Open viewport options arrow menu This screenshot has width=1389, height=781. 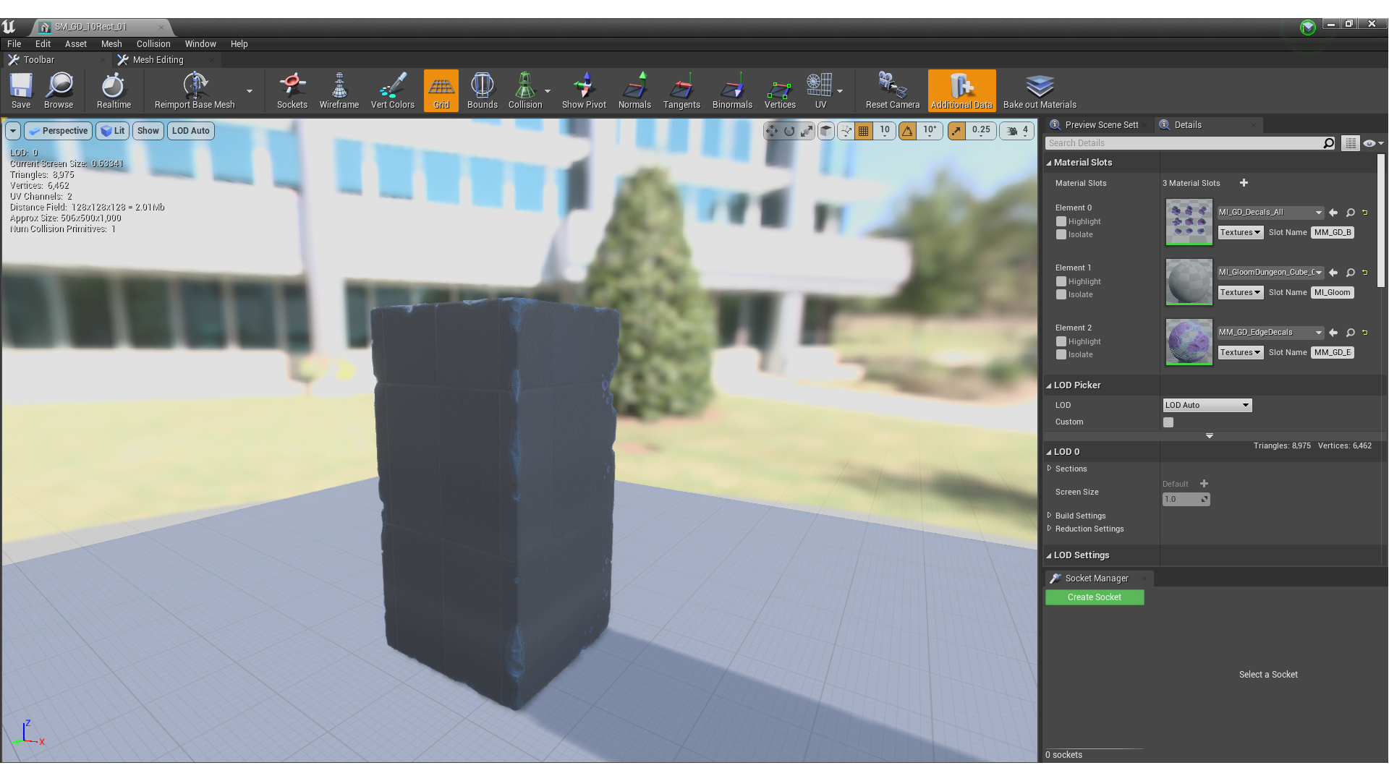point(13,131)
